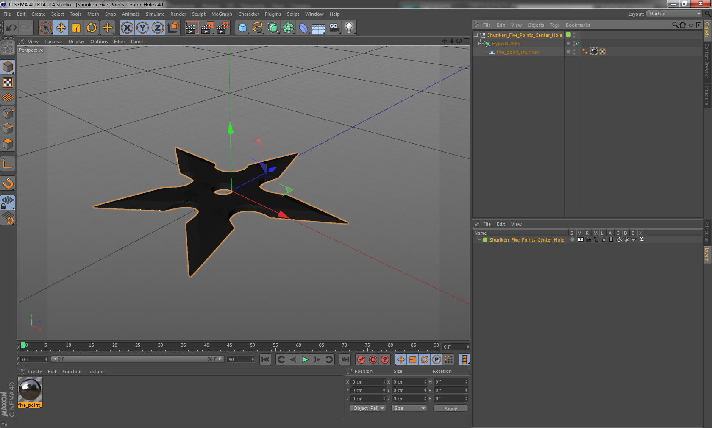Toggle layer Solo dot for Shuriken layer
The width and height of the screenshot is (712, 428).
tap(572, 239)
